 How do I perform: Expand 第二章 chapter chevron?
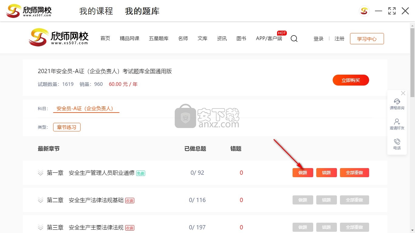(41, 200)
